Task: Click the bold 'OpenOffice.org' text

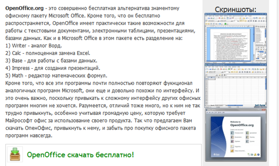Action: pos(25,8)
